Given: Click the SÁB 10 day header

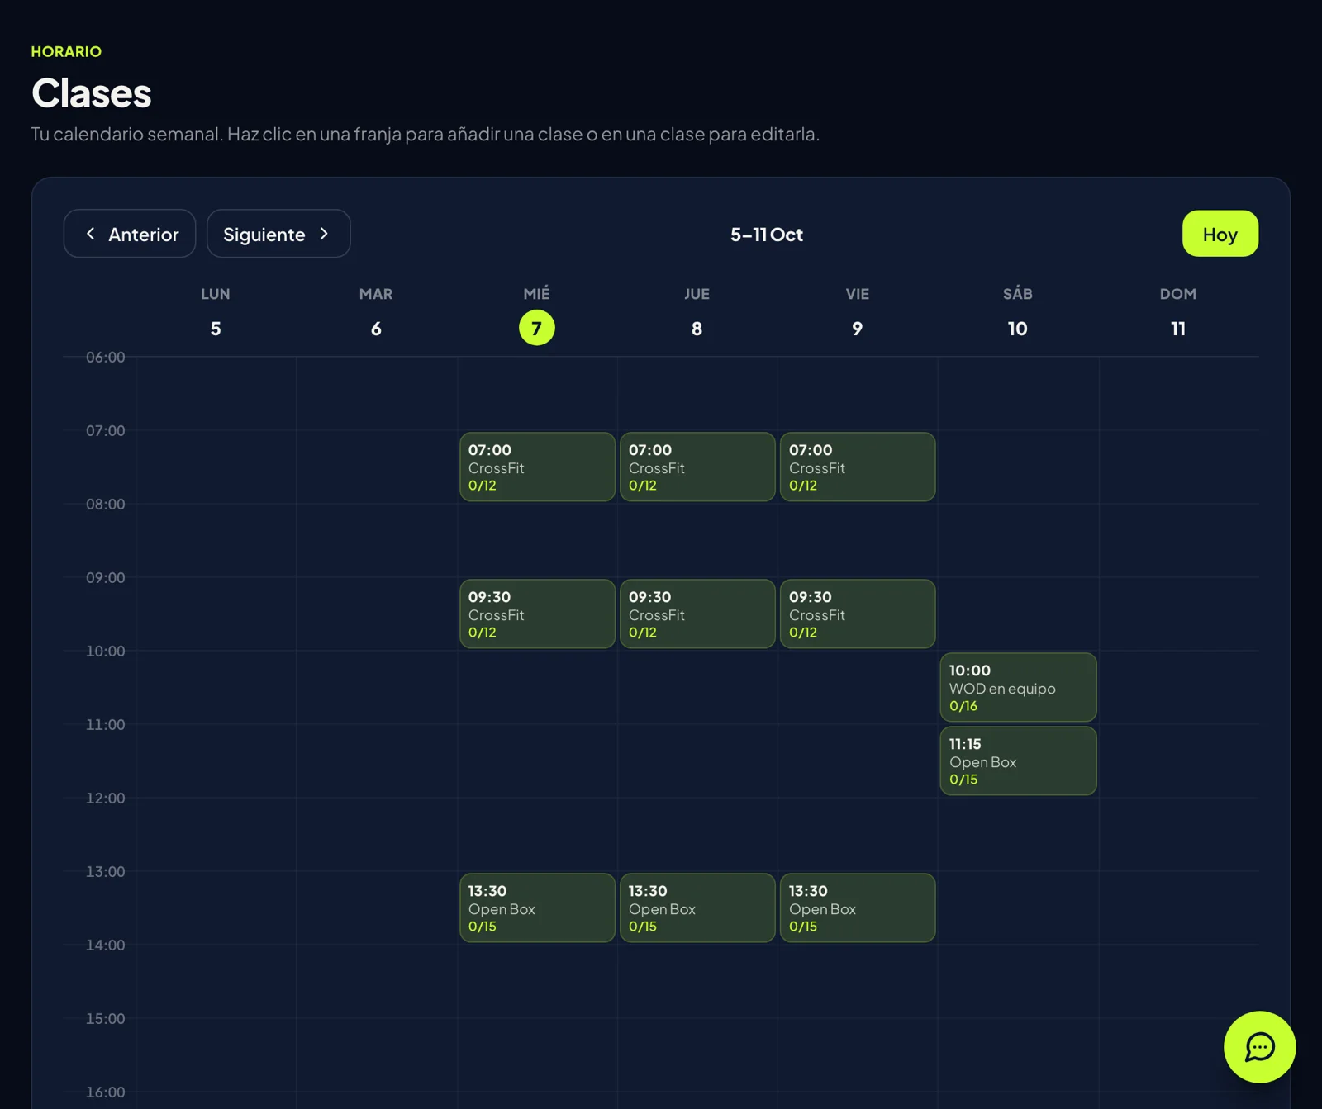Looking at the screenshot, I should click(x=1017, y=312).
